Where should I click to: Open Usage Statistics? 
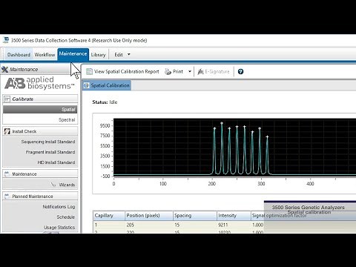[x=59, y=228]
